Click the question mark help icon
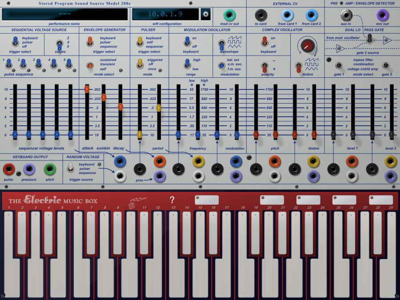This screenshot has height=300, width=400. [x=172, y=200]
